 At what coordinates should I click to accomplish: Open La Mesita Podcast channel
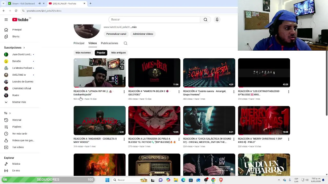click(x=19, y=68)
